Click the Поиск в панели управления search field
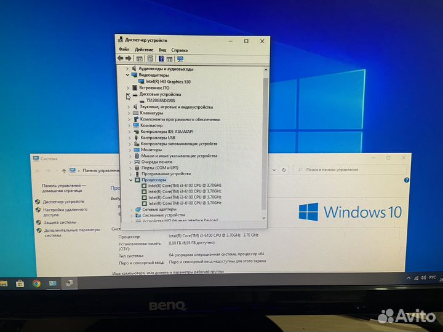Image resolution: width=443 pixels, height=332 pixels. point(350,170)
